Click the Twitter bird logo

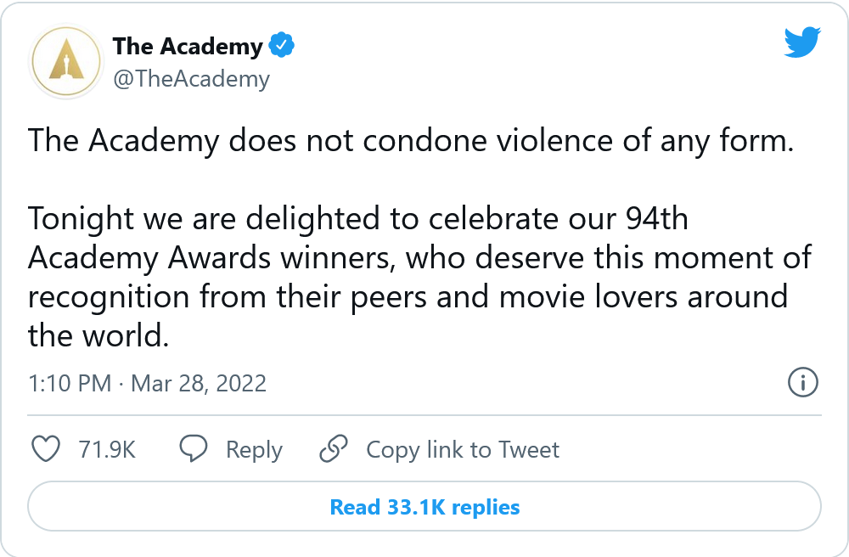[802, 41]
